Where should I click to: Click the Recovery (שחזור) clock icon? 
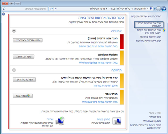[60, 121]
